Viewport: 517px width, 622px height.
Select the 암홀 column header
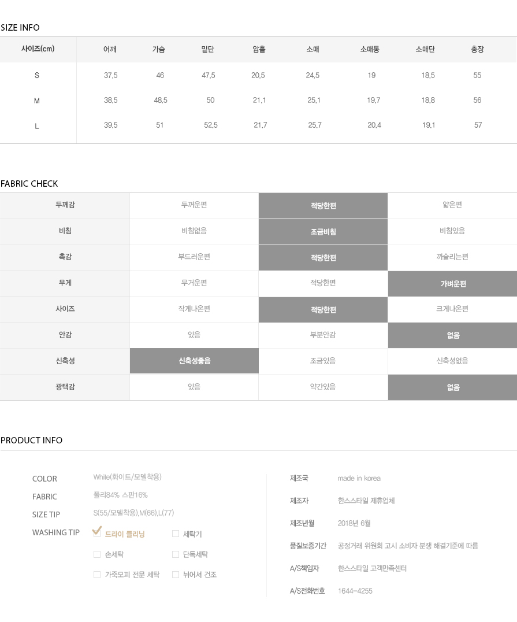point(259,49)
